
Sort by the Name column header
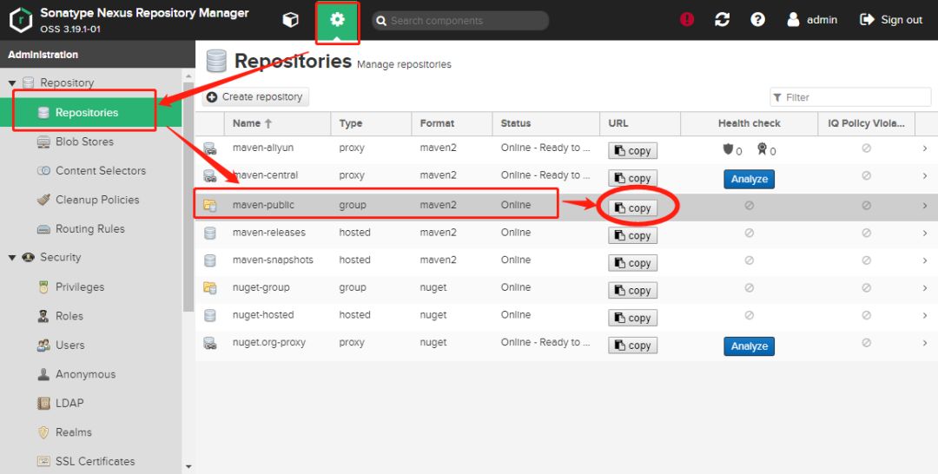pos(277,123)
